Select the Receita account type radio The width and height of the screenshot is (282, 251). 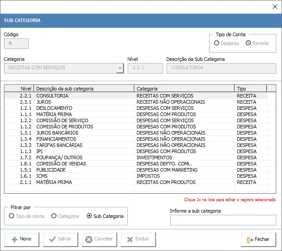coord(248,43)
